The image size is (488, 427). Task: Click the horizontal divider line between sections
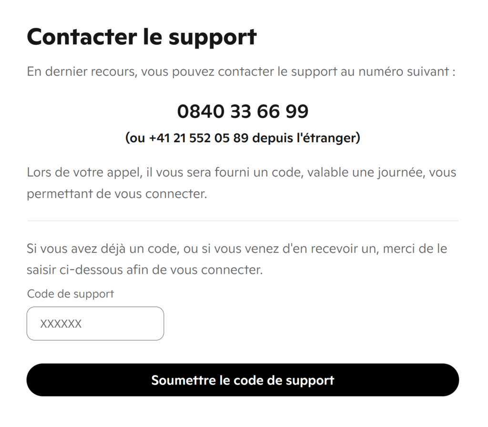243,221
